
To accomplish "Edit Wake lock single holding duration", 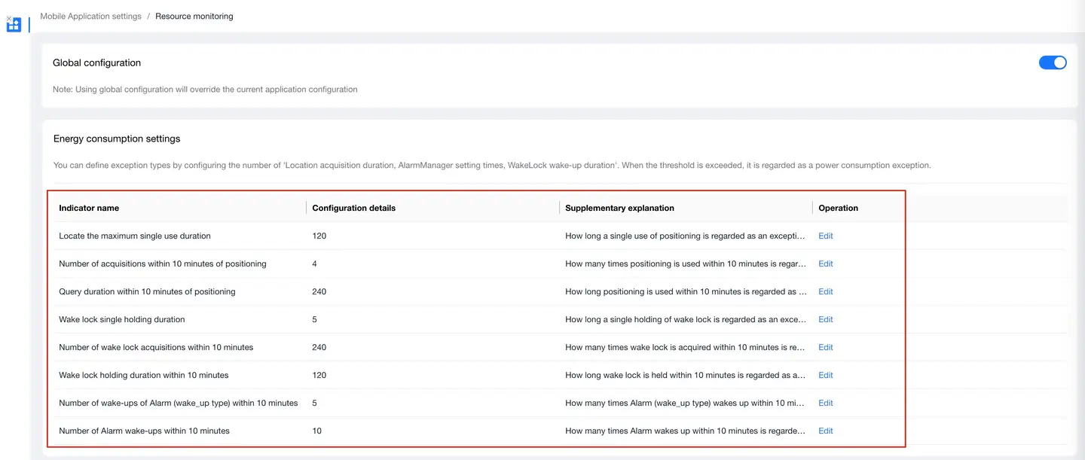I will pyautogui.click(x=825, y=319).
